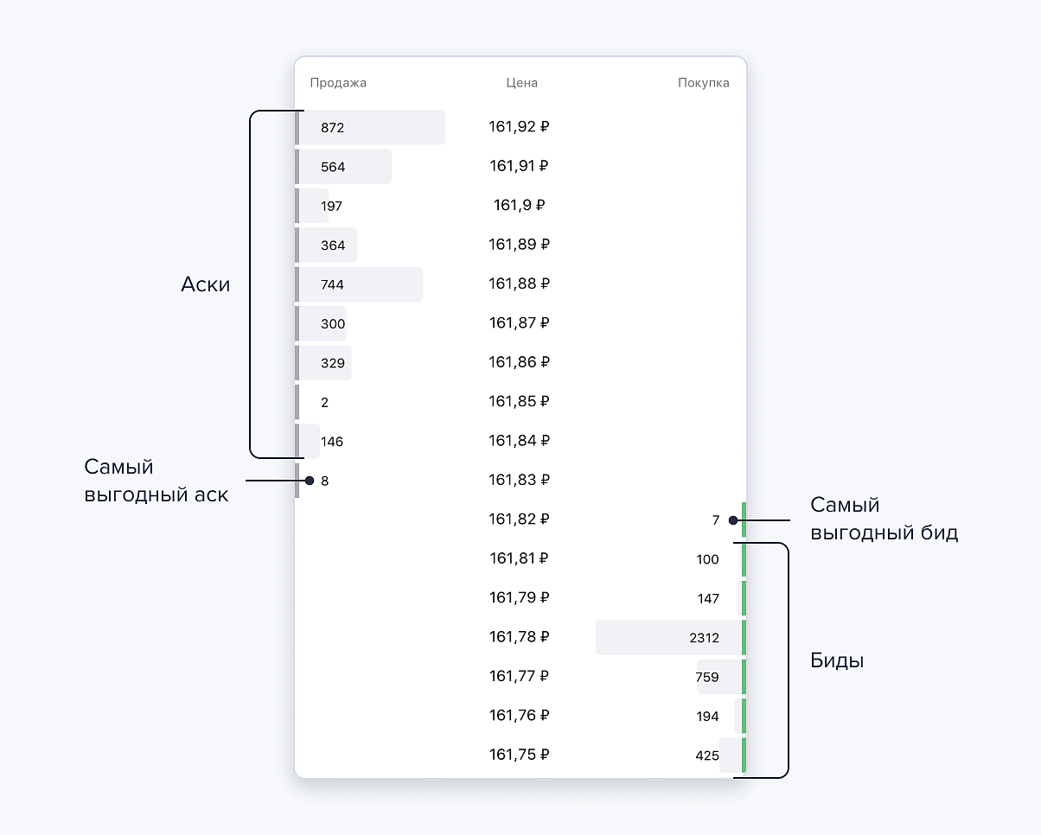Click the Покупка column header

[x=703, y=83]
